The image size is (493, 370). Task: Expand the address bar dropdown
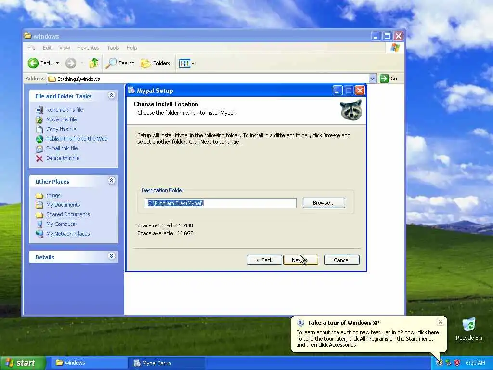372,79
